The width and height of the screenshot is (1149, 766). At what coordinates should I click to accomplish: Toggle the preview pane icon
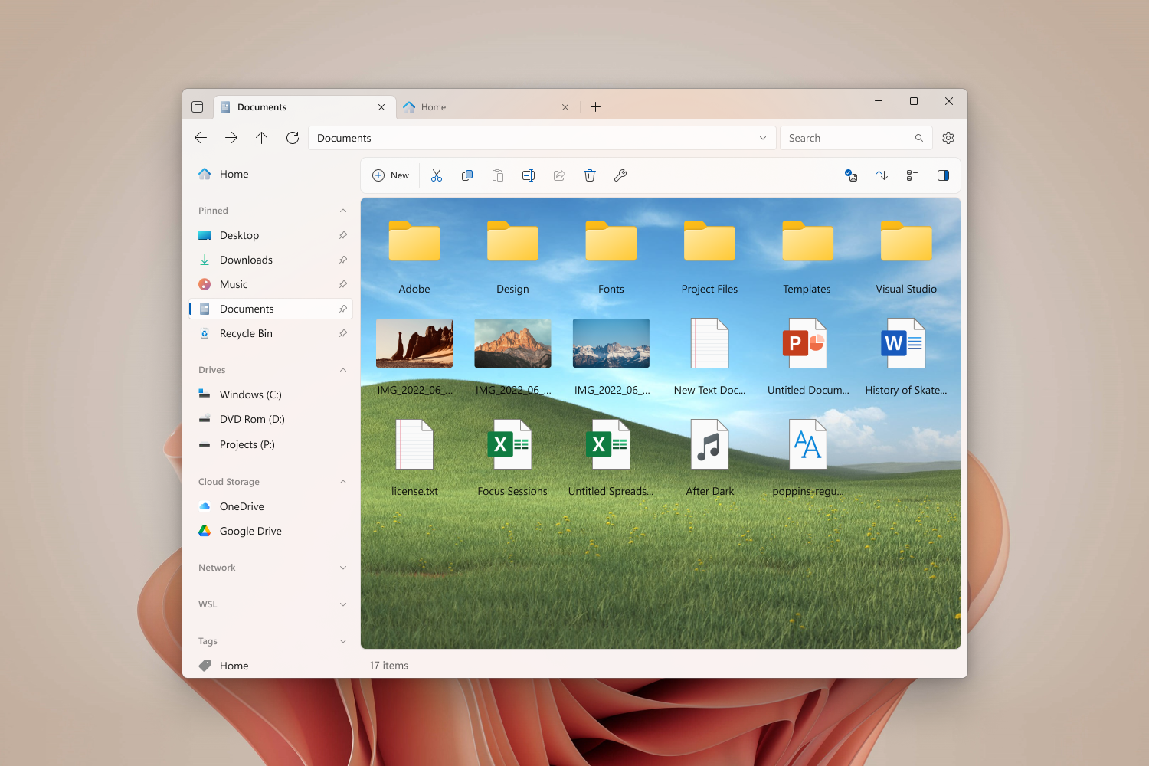click(943, 175)
